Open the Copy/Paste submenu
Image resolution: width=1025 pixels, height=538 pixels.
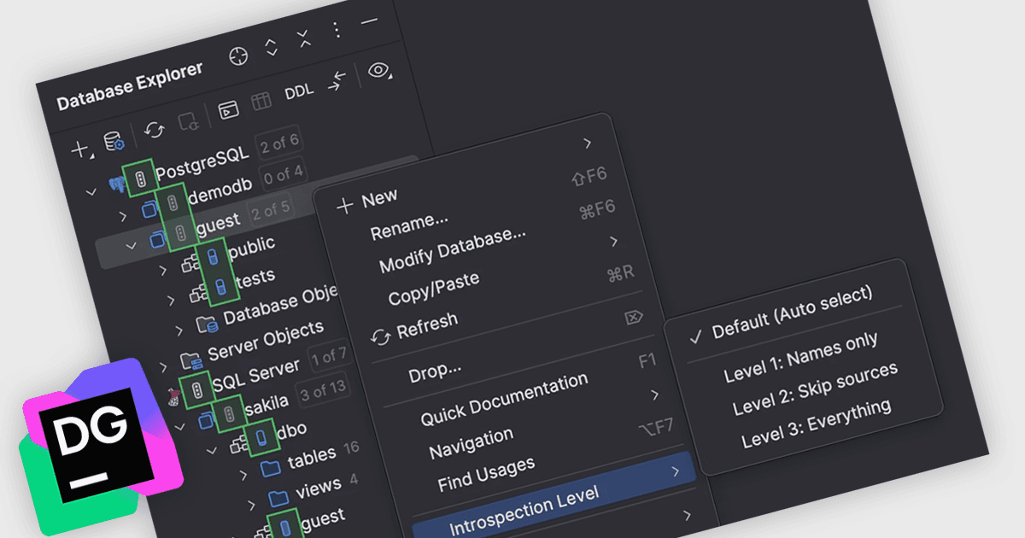pos(433,289)
